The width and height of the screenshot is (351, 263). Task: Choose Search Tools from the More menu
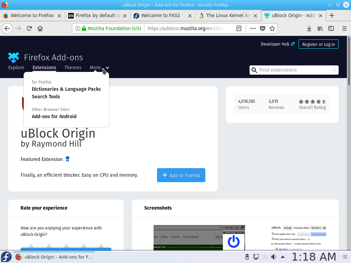pos(46,97)
